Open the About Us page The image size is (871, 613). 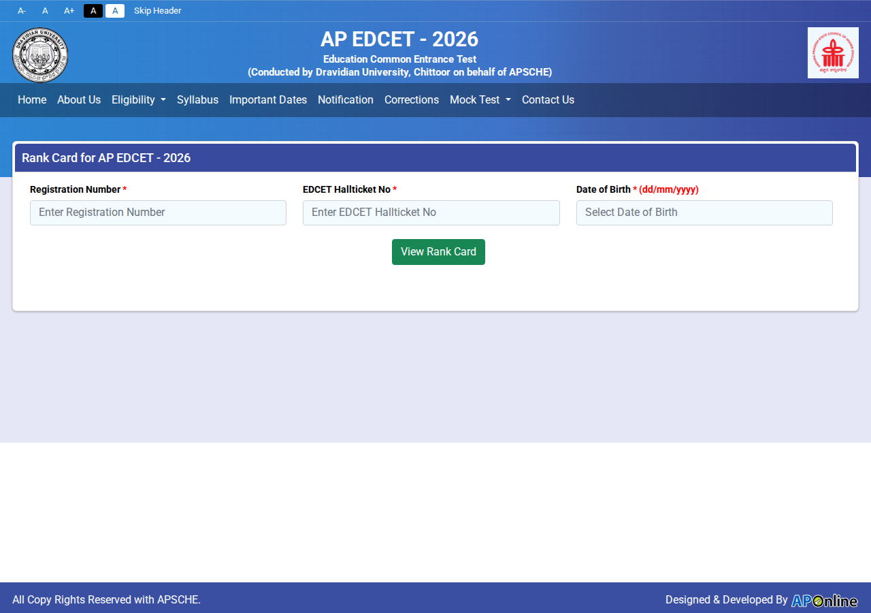[79, 100]
